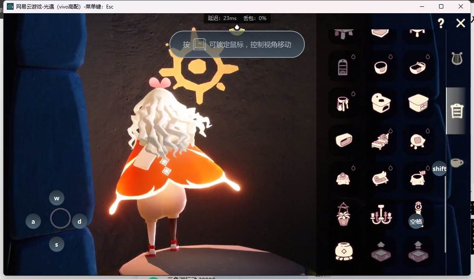Click the virtual joystick center circle

[60, 218]
